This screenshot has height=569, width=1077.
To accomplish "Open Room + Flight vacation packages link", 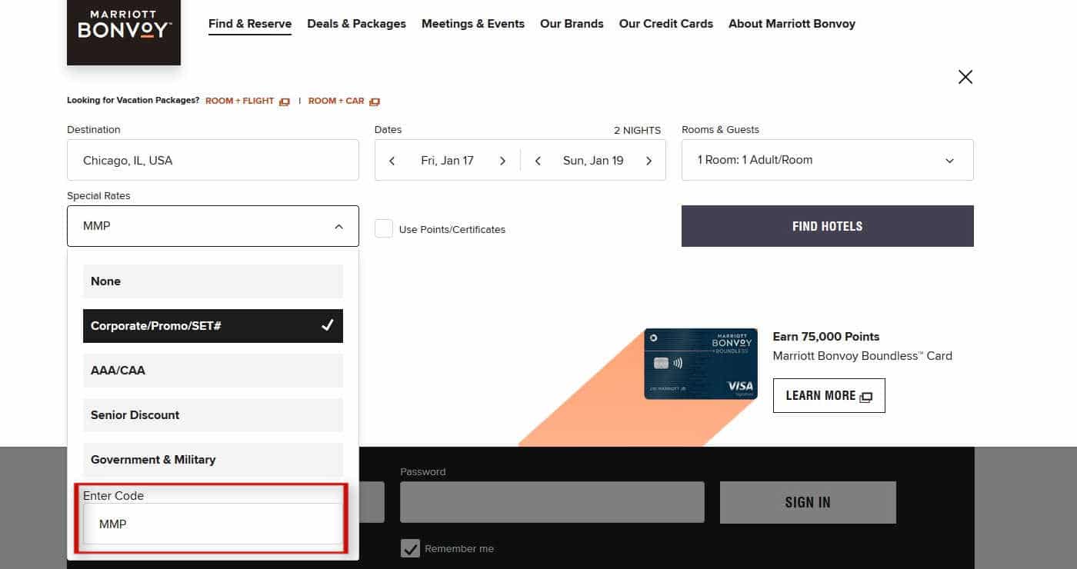I will (x=246, y=101).
